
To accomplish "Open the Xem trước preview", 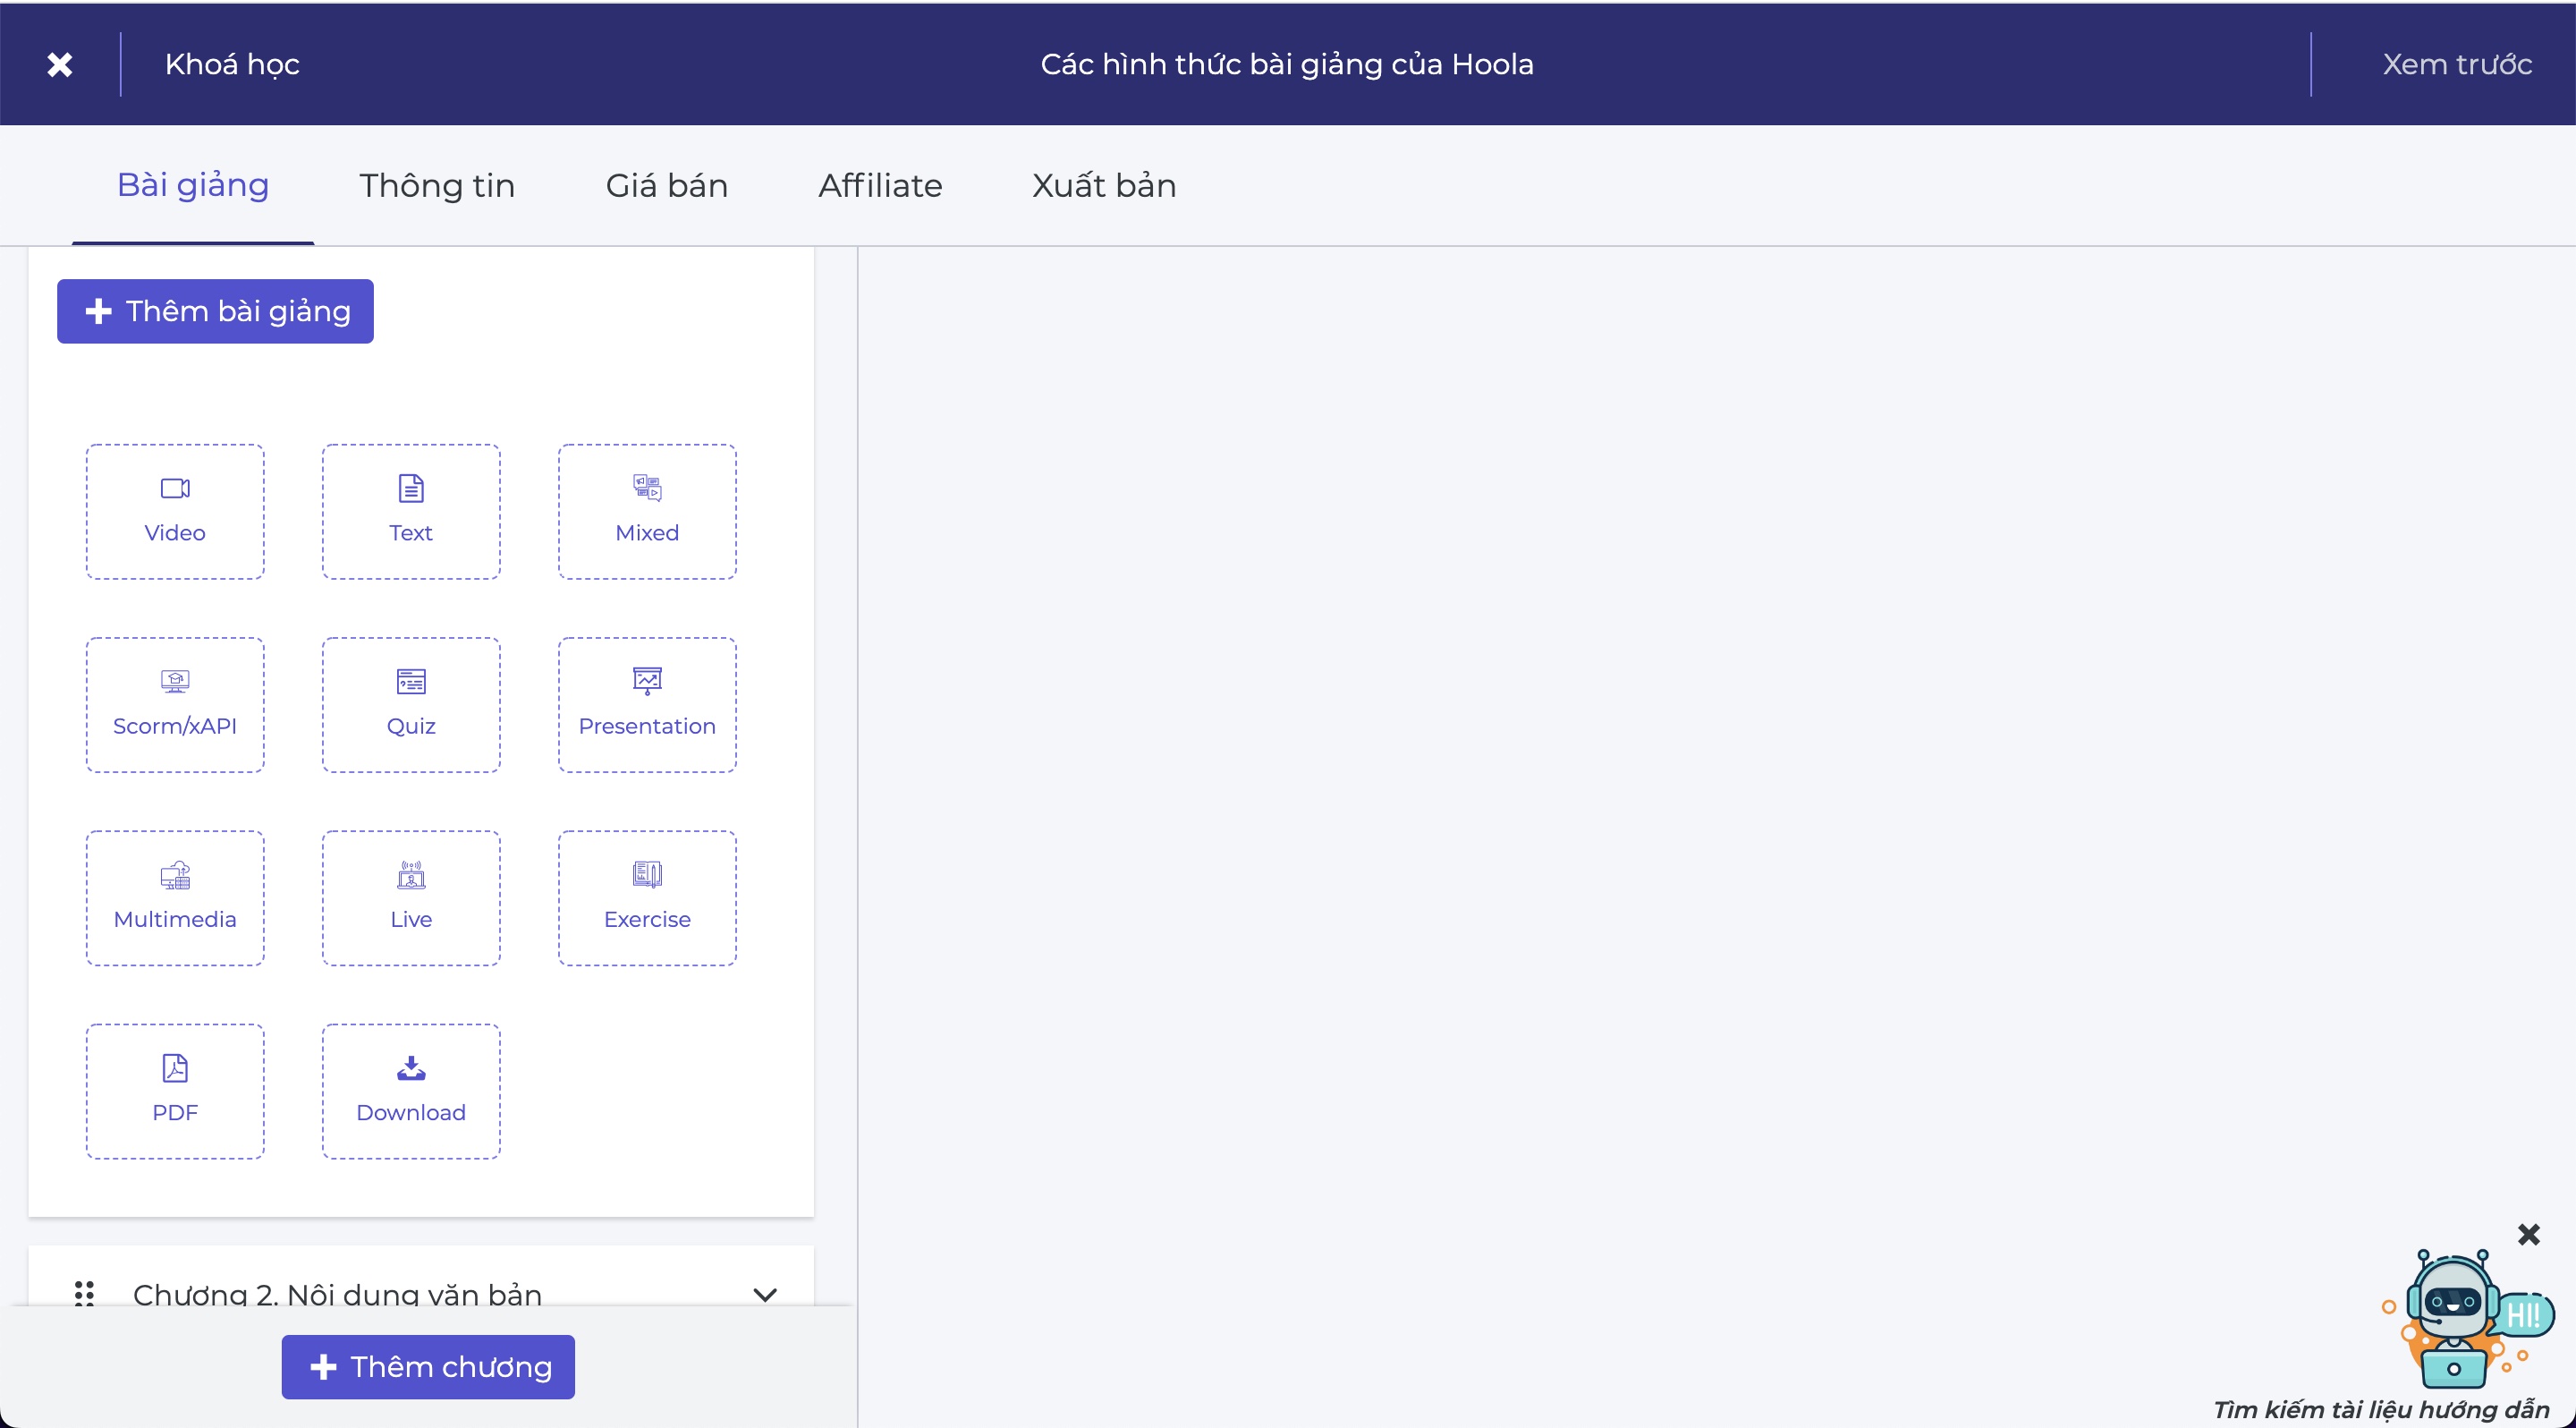I will (x=2457, y=64).
